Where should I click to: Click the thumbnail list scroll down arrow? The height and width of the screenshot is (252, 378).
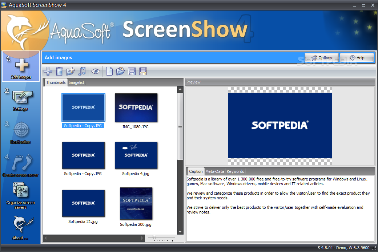[x=180, y=232]
